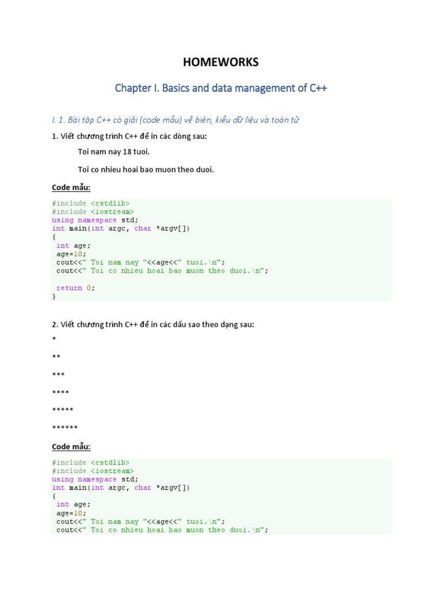Image resolution: width=442 pixels, height=590 pixels.
Task: Click 'return 0;' statement
Action: [x=75, y=288]
